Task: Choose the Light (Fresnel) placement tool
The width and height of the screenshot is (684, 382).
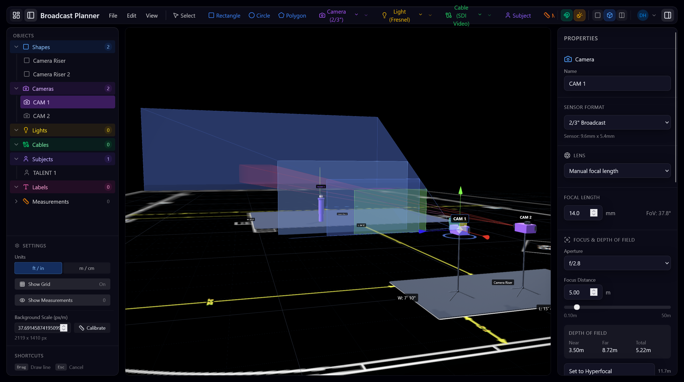Action: (x=396, y=15)
